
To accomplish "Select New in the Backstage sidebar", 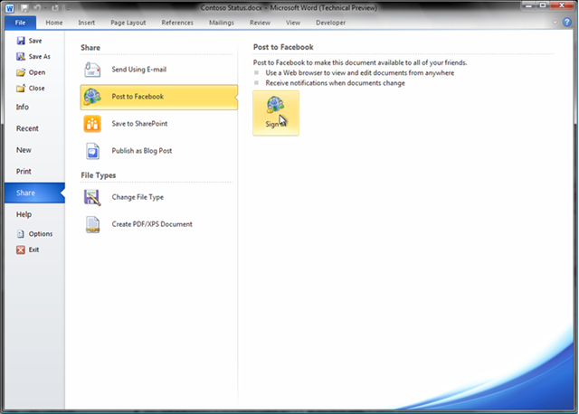I will [24, 150].
